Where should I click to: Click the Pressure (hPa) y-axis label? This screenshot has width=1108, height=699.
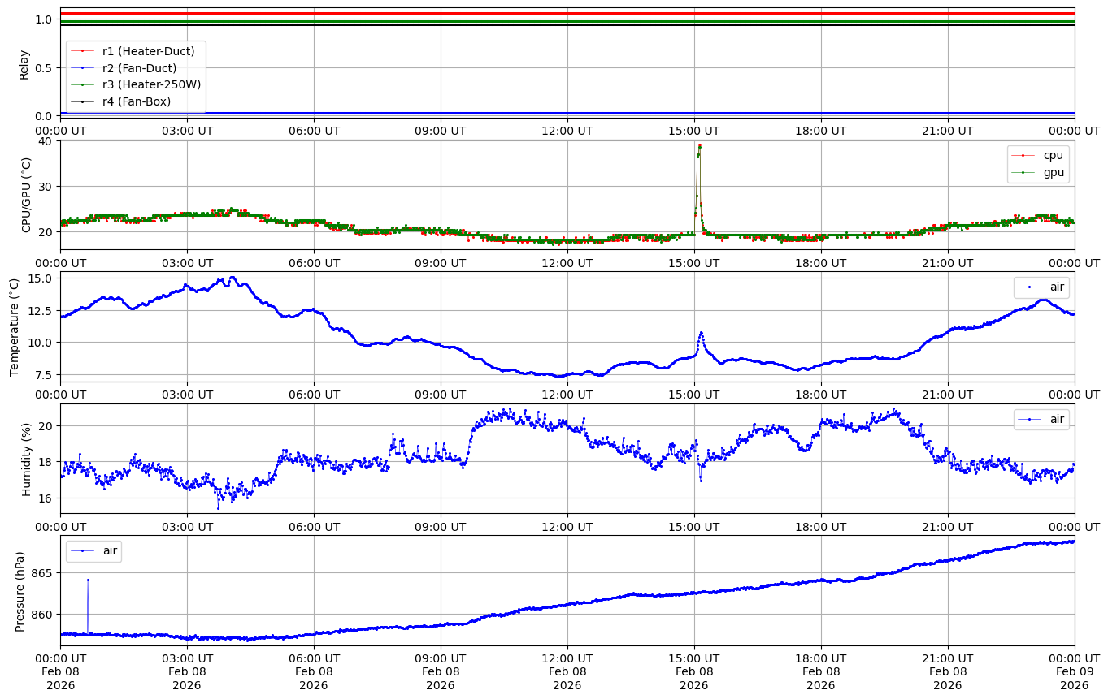pos(20,591)
